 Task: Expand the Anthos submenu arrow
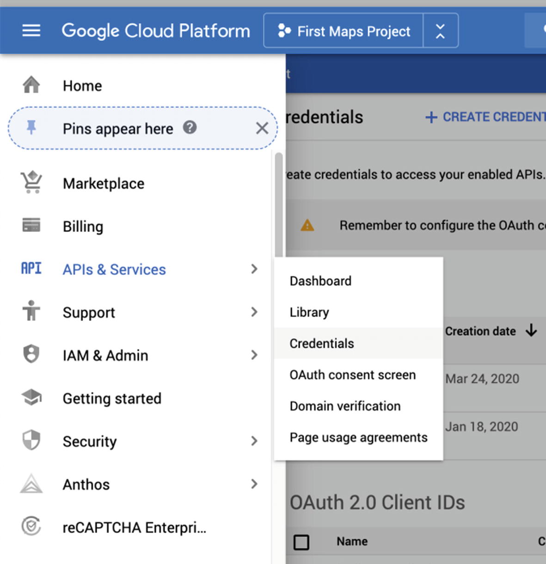pyautogui.click(x=254, y=484)
